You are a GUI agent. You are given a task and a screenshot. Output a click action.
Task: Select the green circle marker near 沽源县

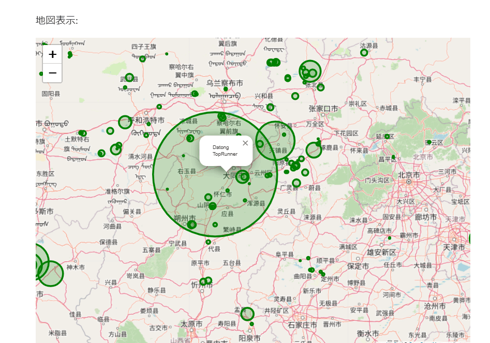(364, 52)
